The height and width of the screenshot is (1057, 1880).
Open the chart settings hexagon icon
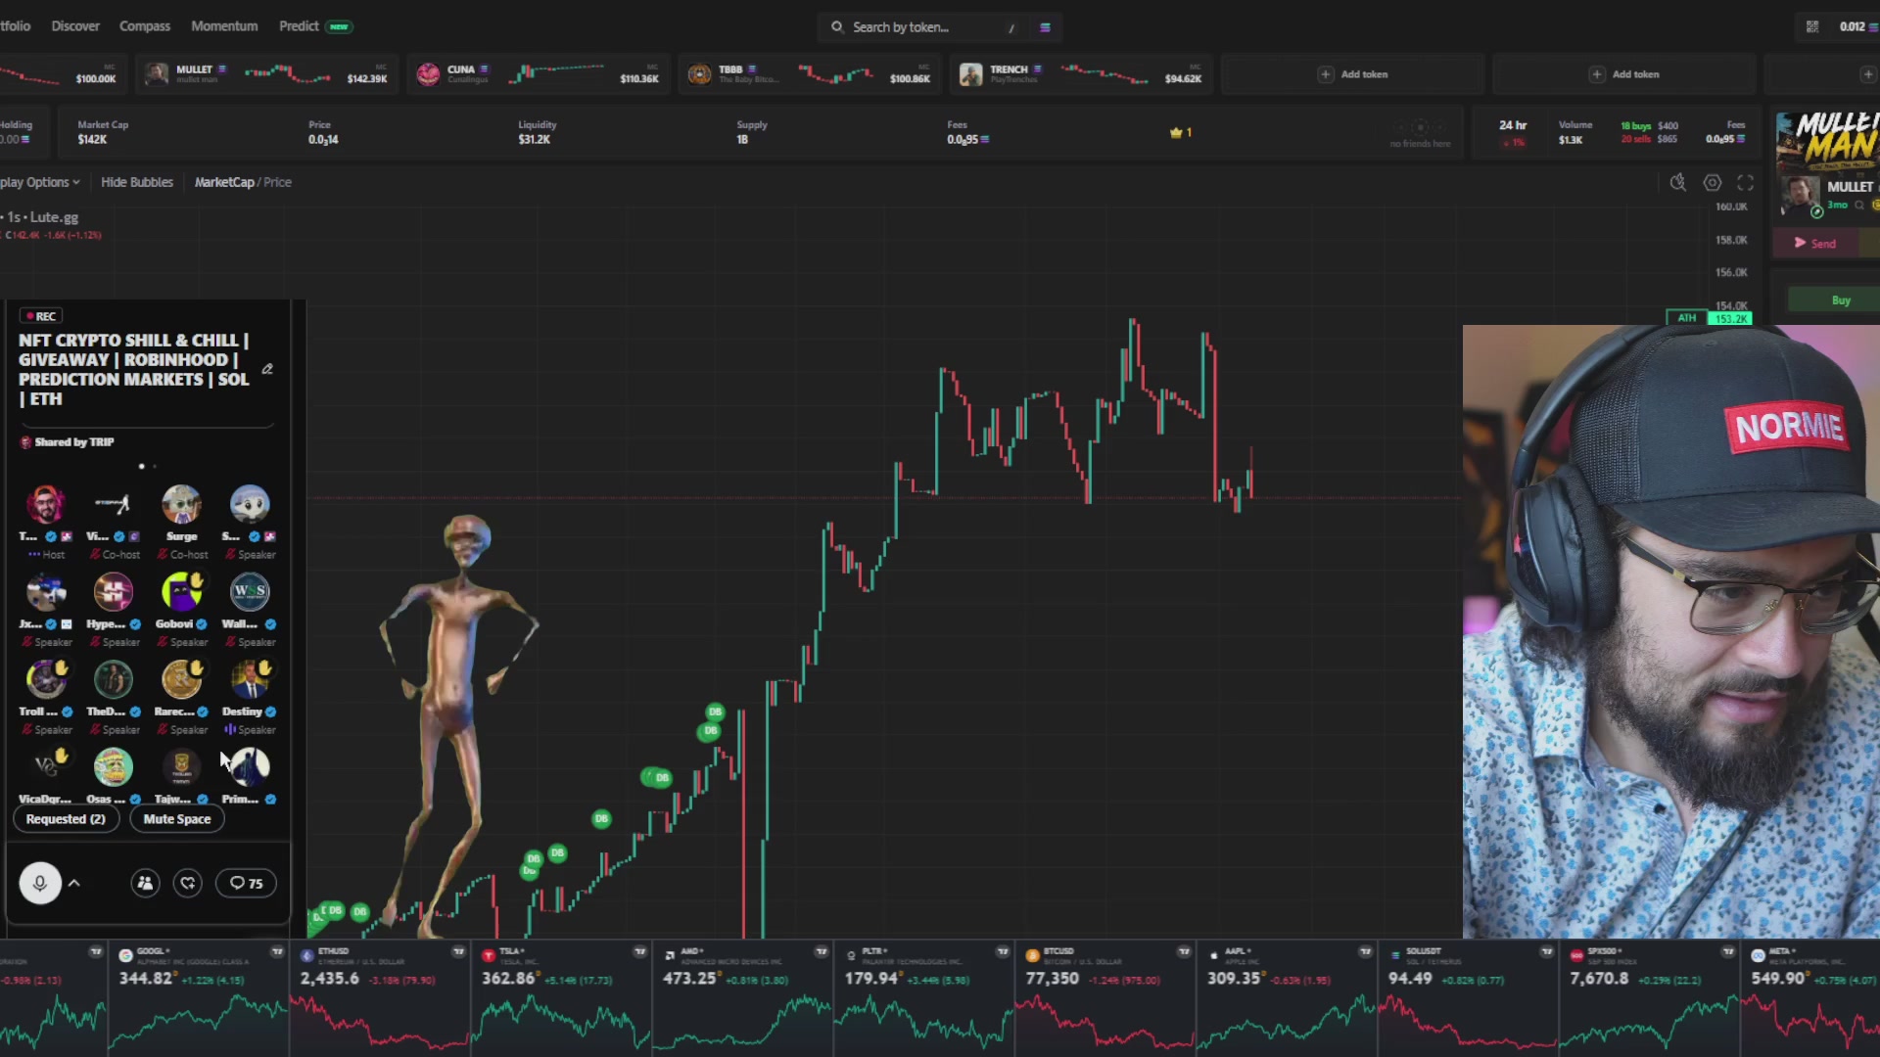tap(1712, 182)
